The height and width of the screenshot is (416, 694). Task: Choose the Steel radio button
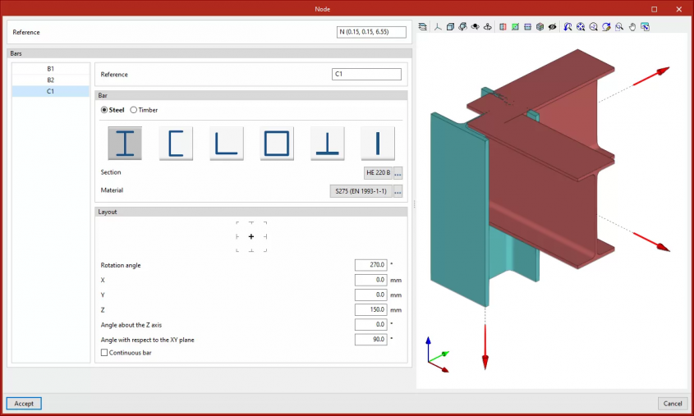(104, 110)
